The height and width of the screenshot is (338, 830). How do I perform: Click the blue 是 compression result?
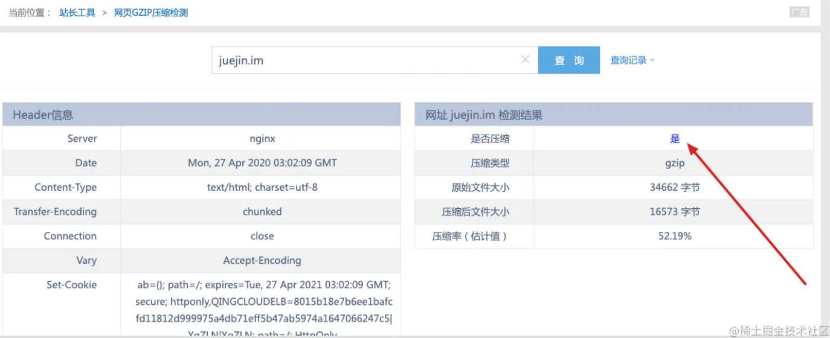point(675,139)
